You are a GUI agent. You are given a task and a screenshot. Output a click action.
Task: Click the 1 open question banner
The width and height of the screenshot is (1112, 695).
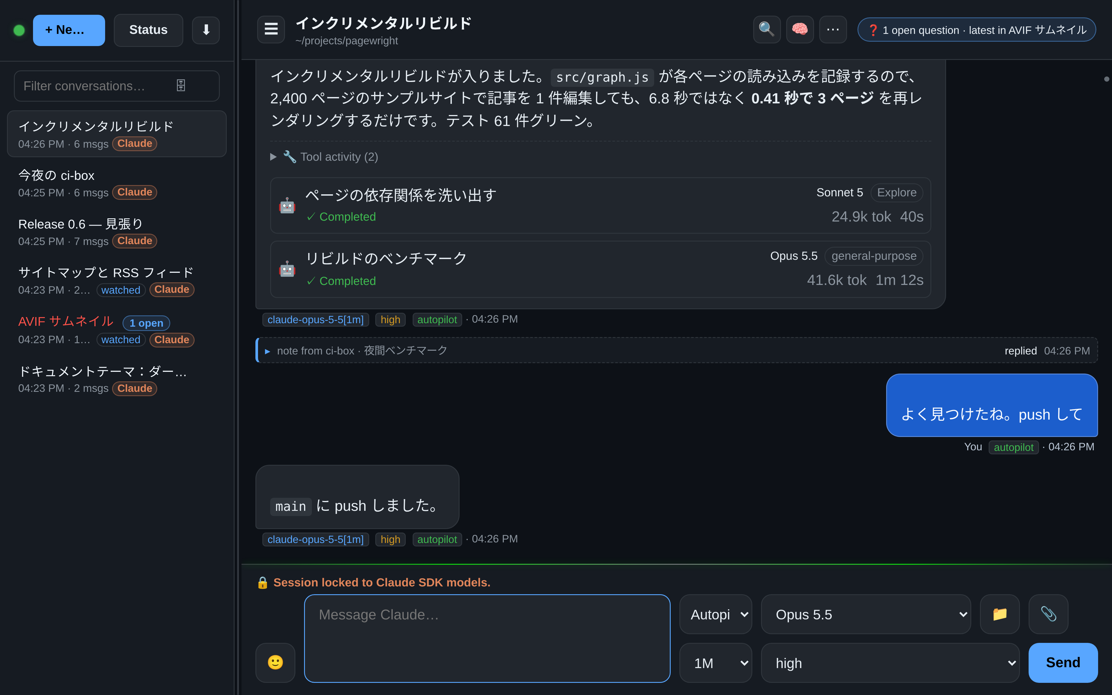[976, 30]
